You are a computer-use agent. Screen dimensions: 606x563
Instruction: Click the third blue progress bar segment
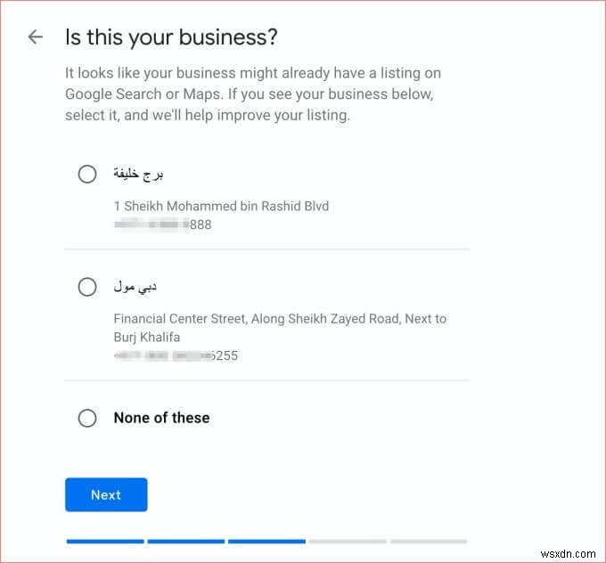[x=266, y=541]
